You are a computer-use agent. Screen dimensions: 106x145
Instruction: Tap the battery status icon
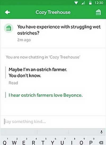point(90,3)
